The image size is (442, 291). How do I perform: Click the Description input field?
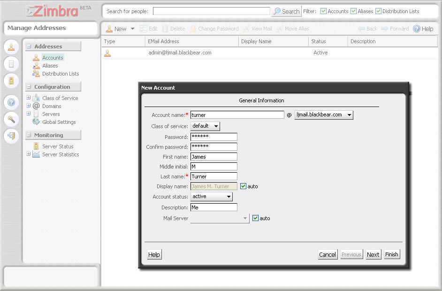coord(213,207)
